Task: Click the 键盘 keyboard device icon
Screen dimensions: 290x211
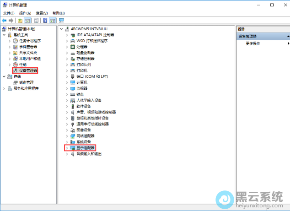Action: [73, 94]
